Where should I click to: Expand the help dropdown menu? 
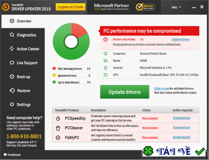pyautogui.click(x=176, y=7)
